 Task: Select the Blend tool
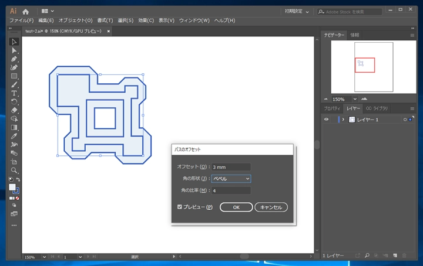(x=14, y=153)
